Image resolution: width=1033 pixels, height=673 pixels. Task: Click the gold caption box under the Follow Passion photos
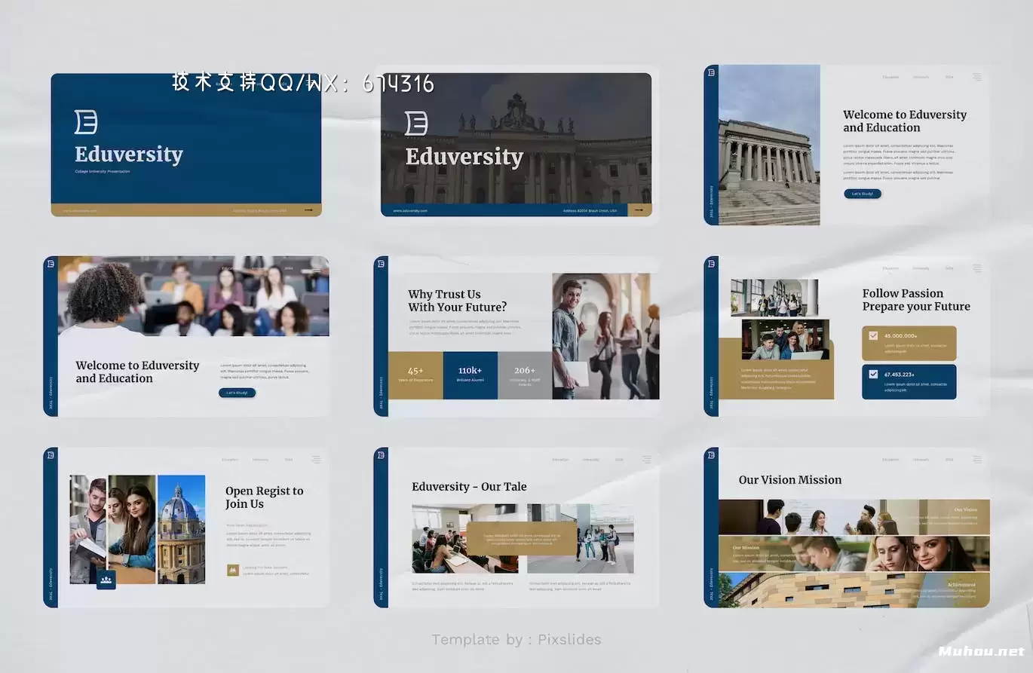click(x=776, y=369)
